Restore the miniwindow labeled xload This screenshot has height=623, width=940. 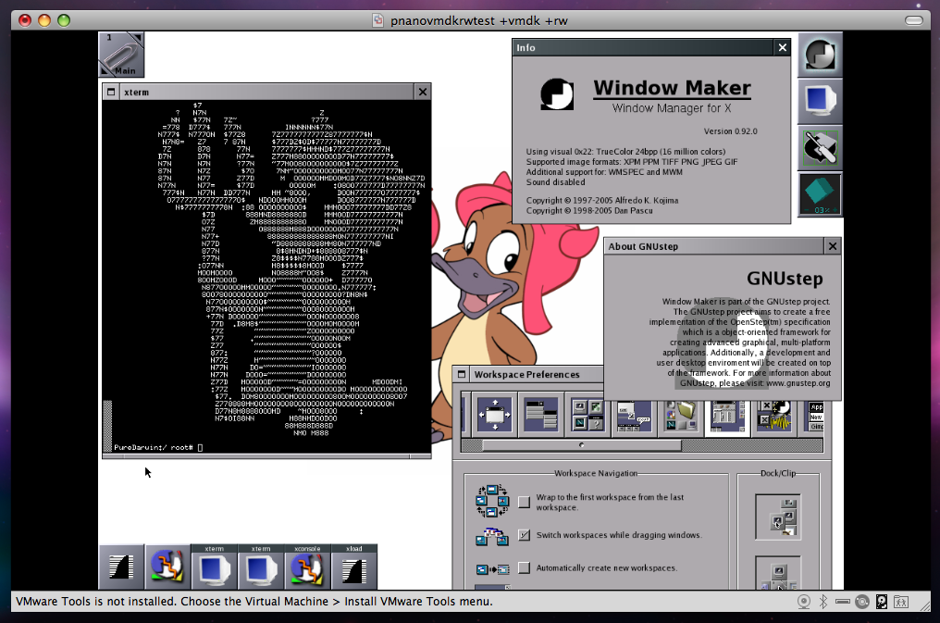click(353, 567)
